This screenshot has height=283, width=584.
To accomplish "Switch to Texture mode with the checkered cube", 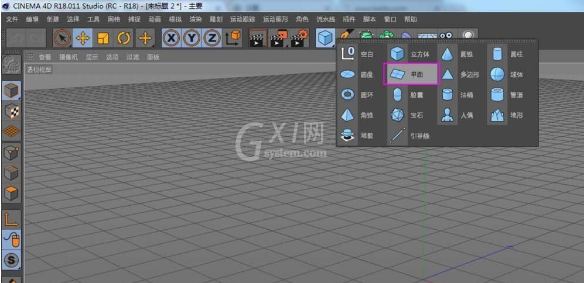I will (11, 111).
